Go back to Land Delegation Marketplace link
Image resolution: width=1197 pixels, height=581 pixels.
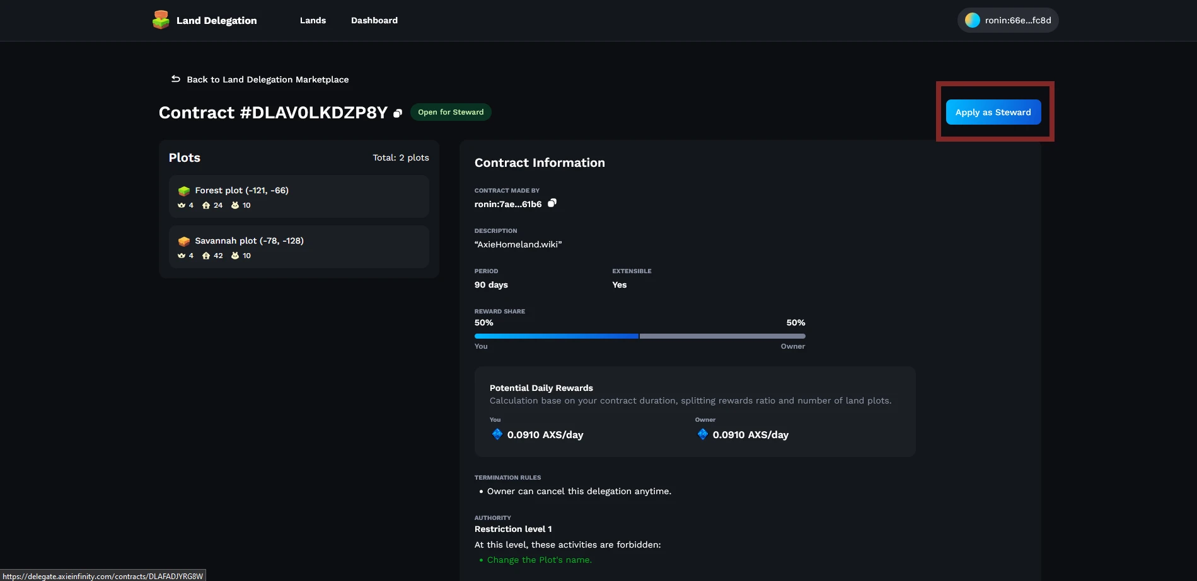(x=267, y=79)
